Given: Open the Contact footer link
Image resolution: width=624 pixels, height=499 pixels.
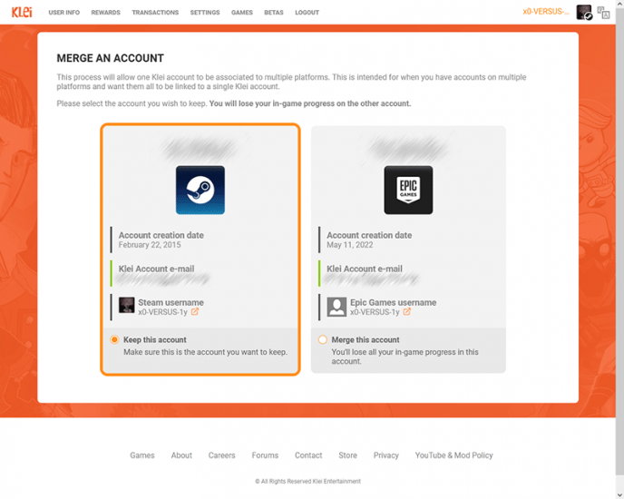Looking at the screenshot, I should (x=308, y=455).
